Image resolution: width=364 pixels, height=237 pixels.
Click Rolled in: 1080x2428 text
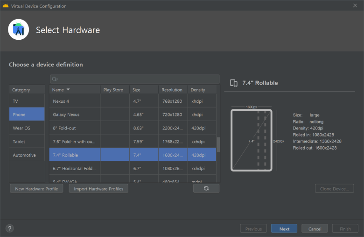point(314,135)
